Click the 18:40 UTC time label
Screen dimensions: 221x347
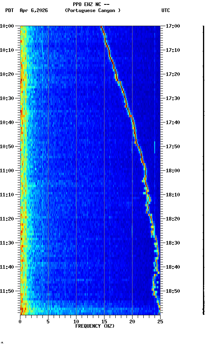(x=173, y=267)
